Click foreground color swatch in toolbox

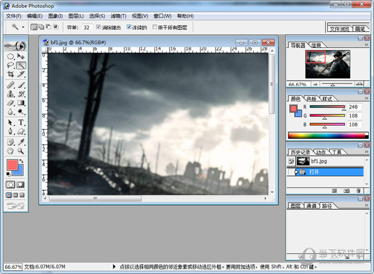tap(12, 165)
